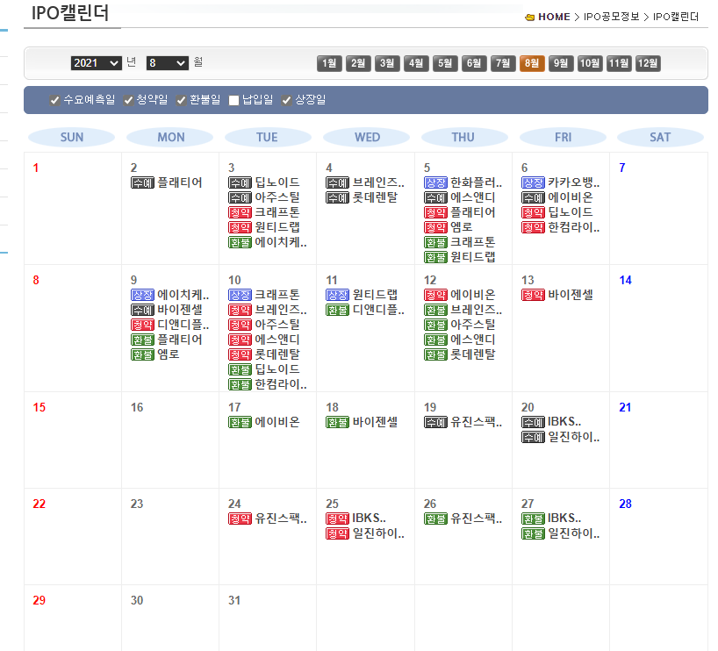Open 유진스팩.. 환불 entry on the 26th

(477, 519)
